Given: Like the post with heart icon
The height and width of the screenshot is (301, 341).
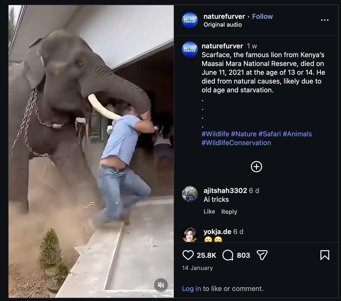Looking at the screenshot, I should 188,255.
